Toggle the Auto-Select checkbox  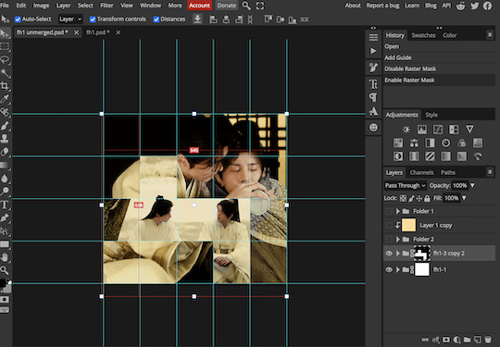tap(19, 19)
